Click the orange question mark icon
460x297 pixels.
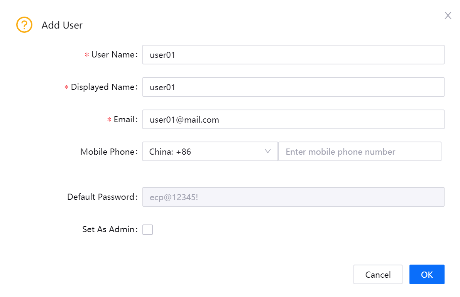point(24,25)
